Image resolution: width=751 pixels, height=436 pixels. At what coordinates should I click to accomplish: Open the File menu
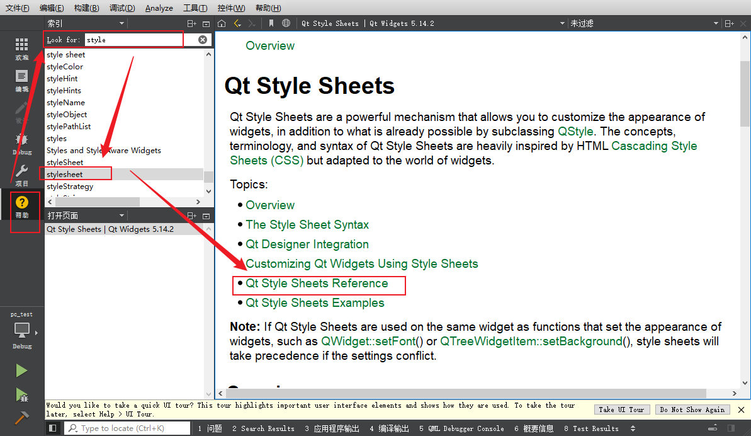tap(17, 8)
